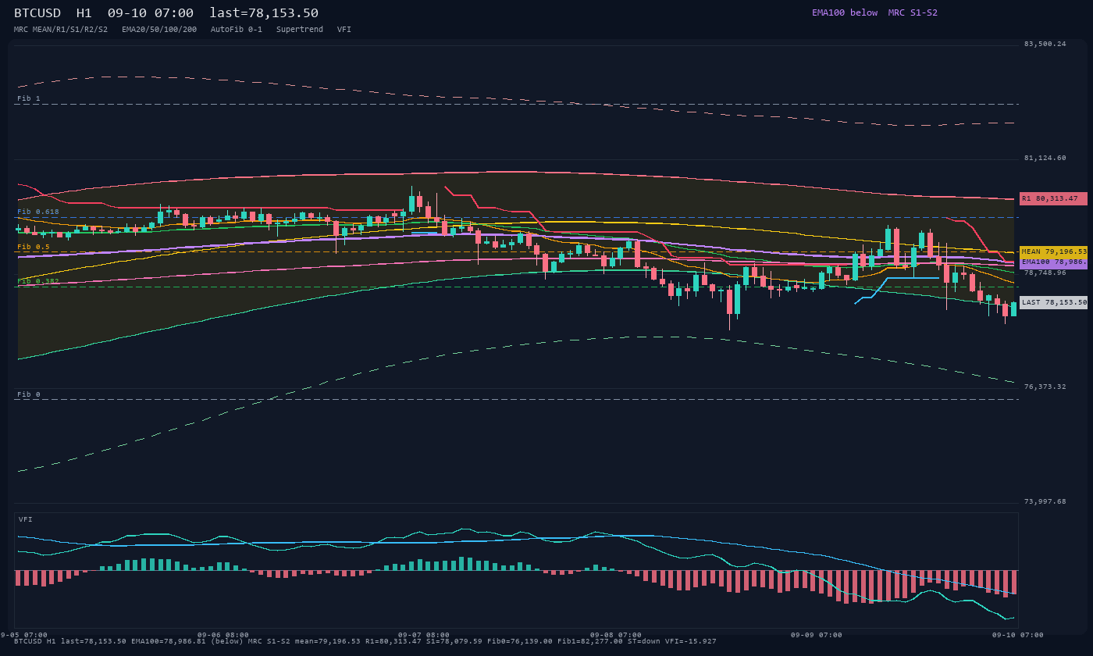Select the "Fib 0.382" level label

click(x=38, y=281)
